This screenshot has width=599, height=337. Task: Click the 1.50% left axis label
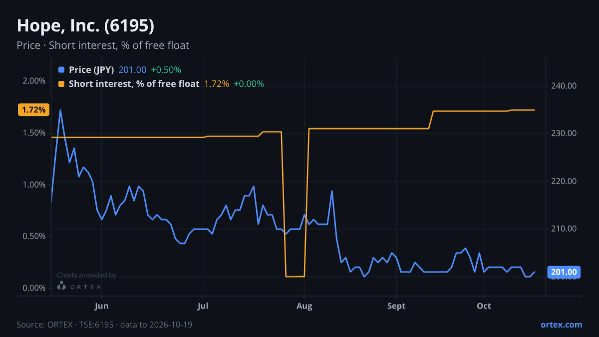point(35,133)
